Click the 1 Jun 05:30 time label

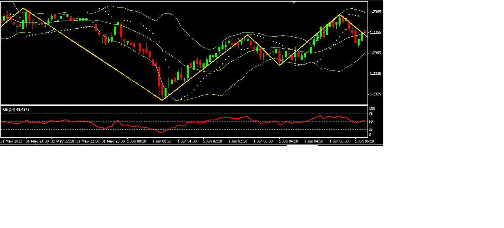point(339,141)
